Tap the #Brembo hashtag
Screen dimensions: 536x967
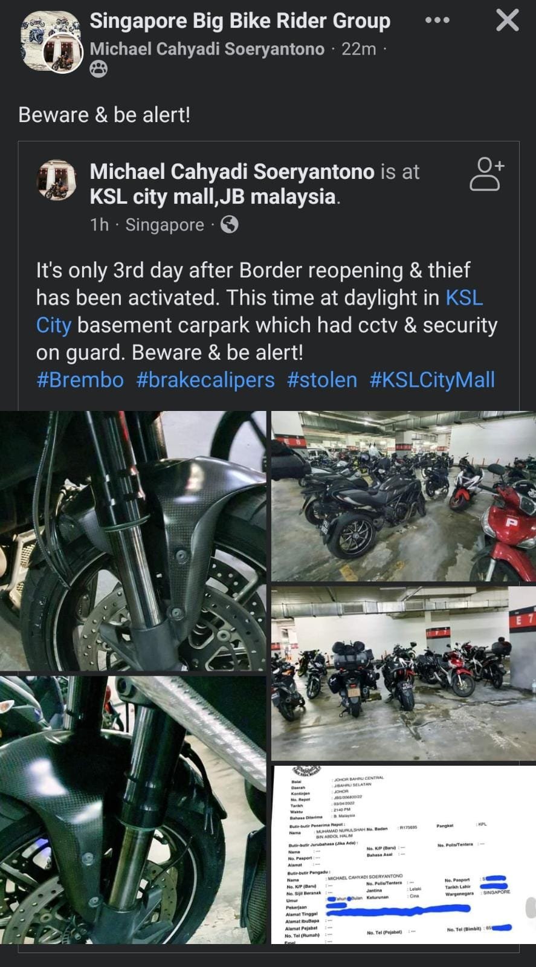click(x=80, y=380)
